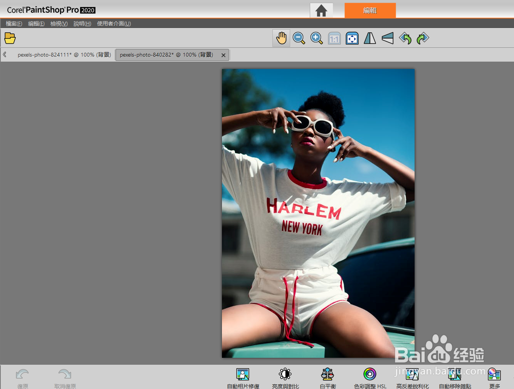Screen dimensions: 514x389
Task: Go to the Home tab
Action: tap(321, 10)
